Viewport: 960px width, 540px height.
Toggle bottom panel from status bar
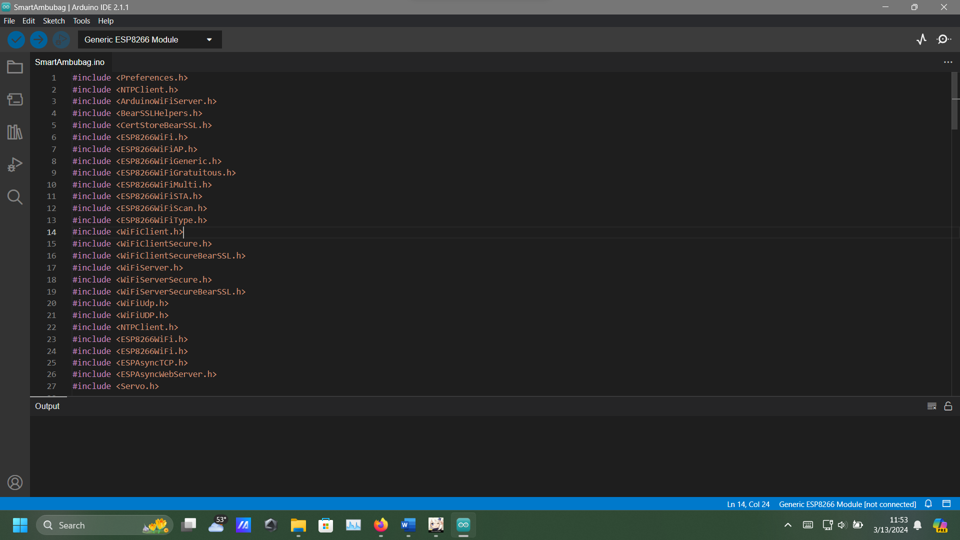946,504
